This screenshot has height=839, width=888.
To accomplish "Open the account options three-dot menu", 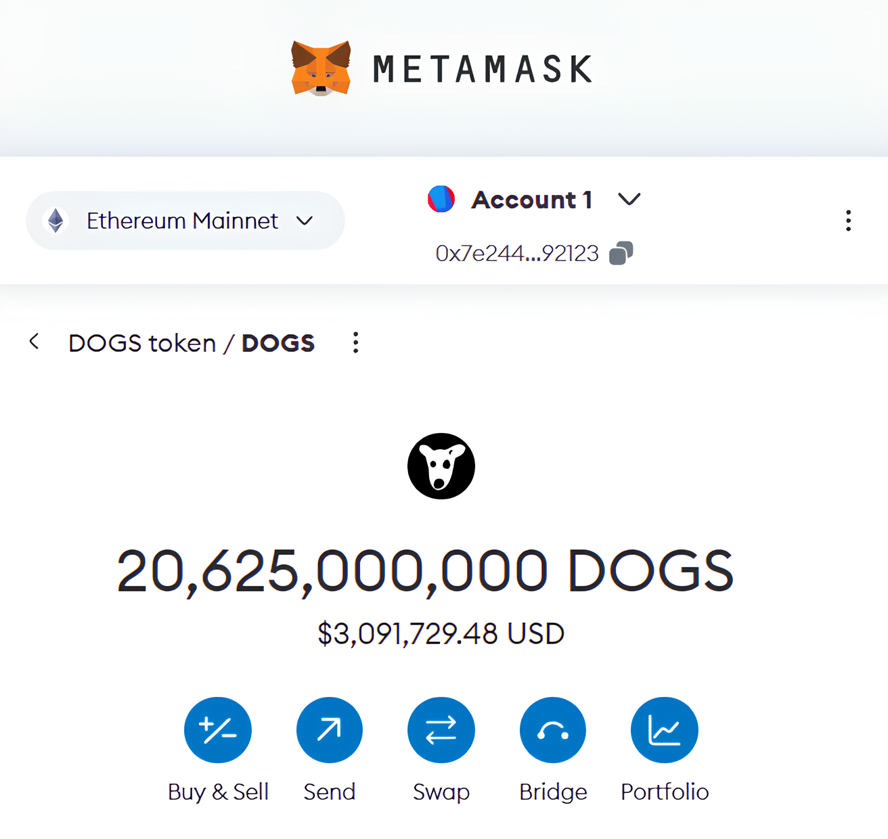I will 848,221.
